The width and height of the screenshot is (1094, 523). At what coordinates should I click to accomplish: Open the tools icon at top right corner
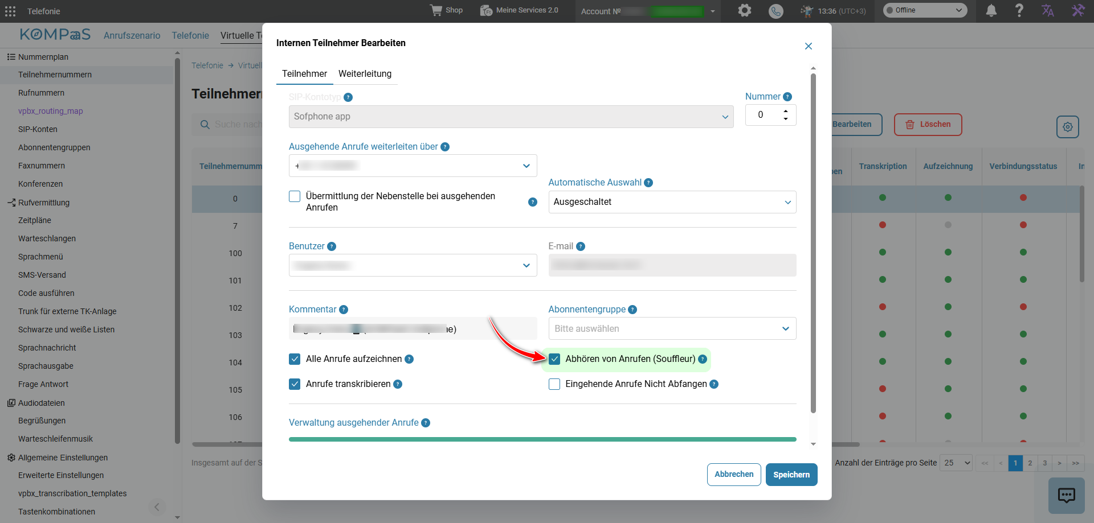pyautogui.click(x=1078, y=10)
